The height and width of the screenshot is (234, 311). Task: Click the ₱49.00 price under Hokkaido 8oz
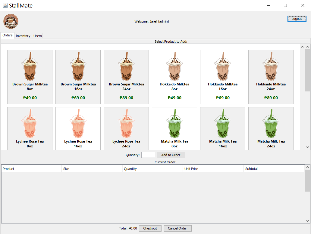click(174, 98)
